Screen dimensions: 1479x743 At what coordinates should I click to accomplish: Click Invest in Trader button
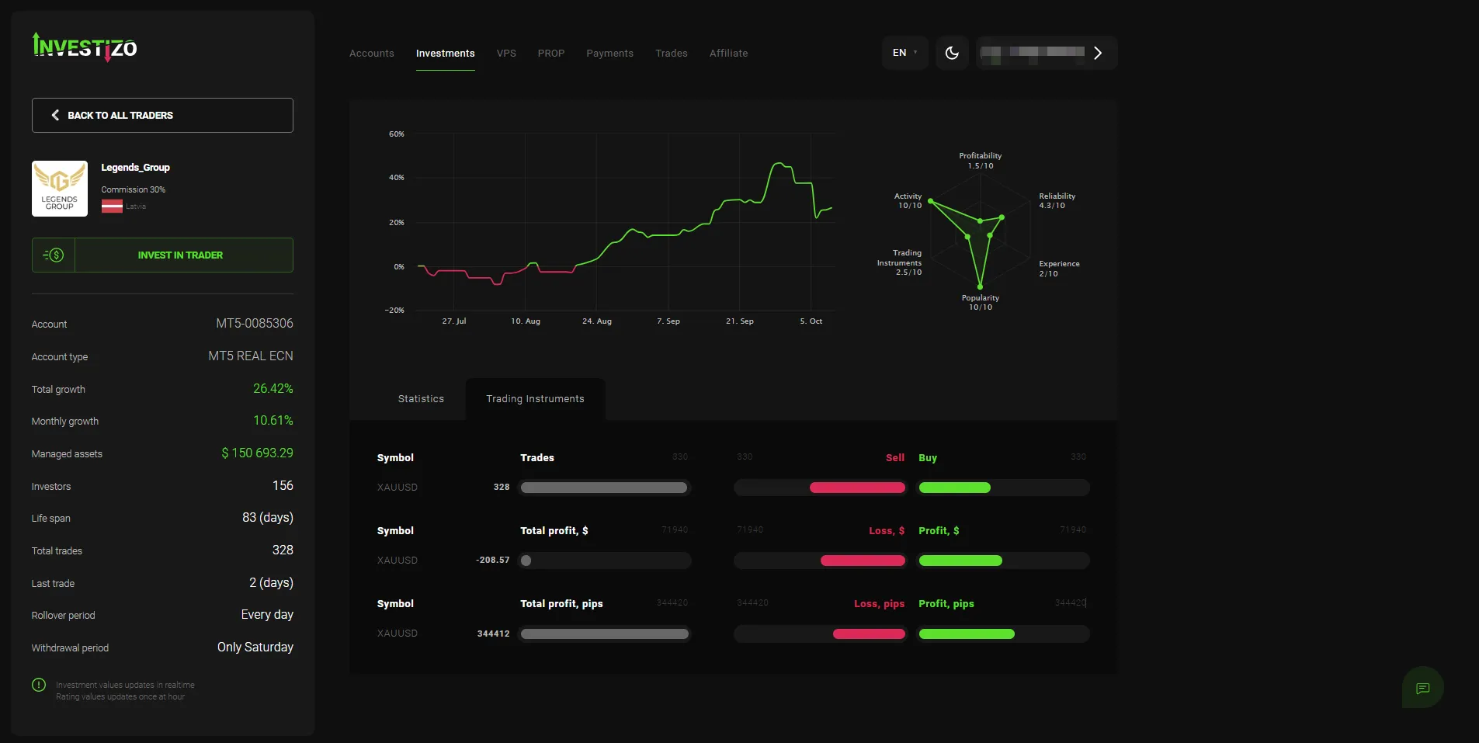tap(162, 255)
